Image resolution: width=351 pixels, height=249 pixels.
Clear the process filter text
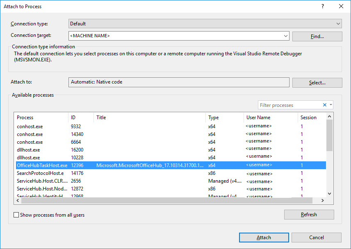[x=324, y=105]
